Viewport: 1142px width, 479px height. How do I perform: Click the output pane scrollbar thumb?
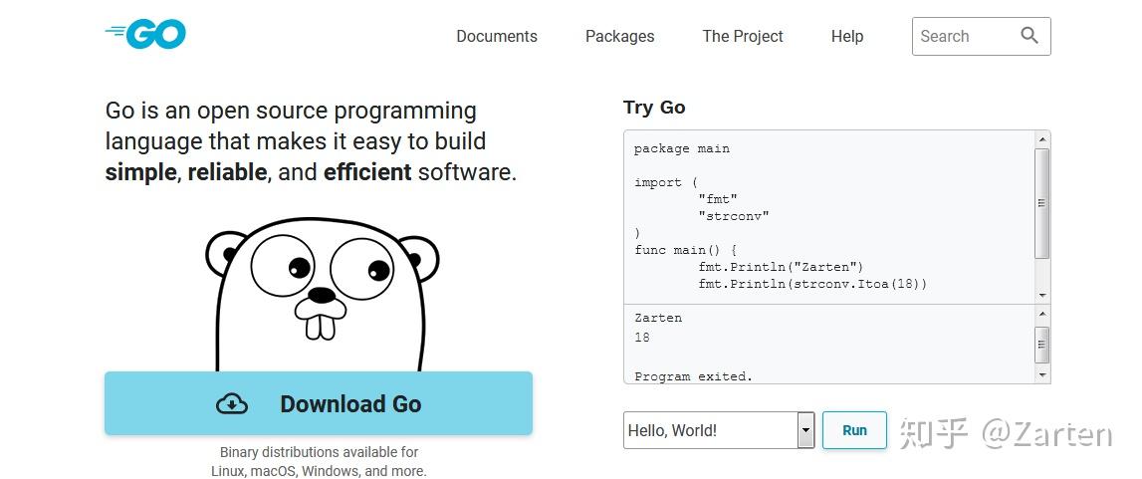click(x=1042, y=345)
